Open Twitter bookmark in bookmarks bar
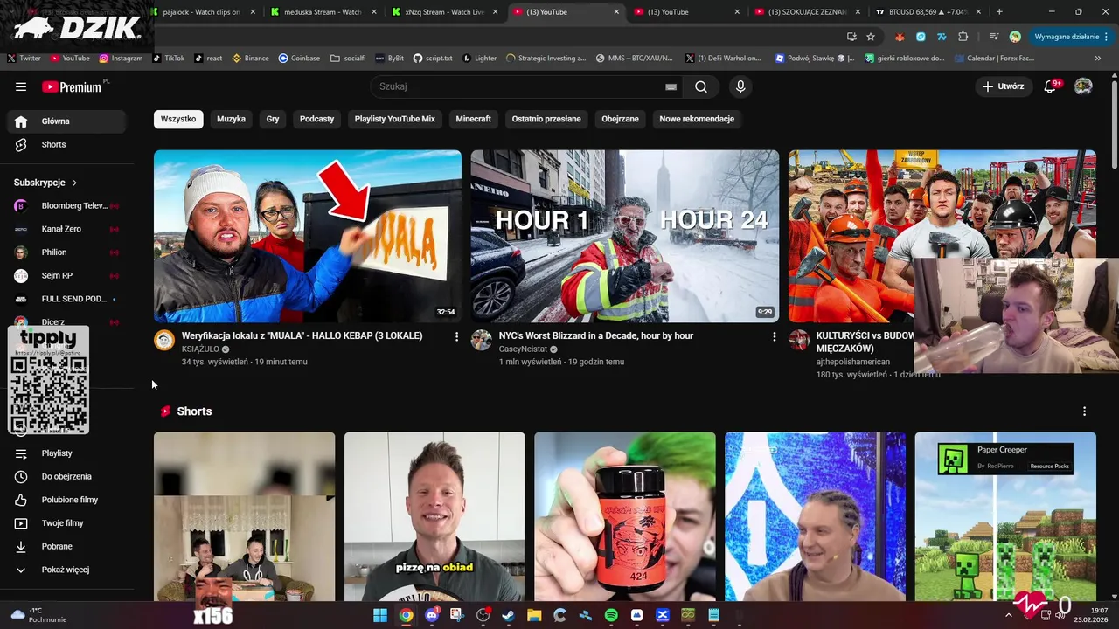The width and height of the screenshot is (1119, 629). 24,59
